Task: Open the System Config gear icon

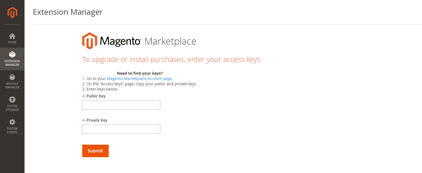Action: click(12, 122)
